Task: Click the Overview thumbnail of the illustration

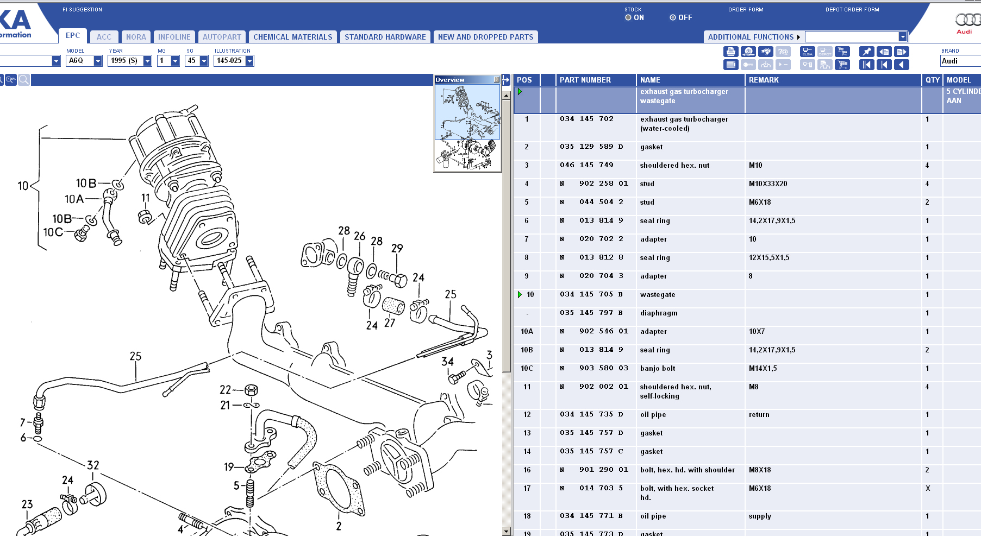Action: pyautogui.click(x=467, y=128)
